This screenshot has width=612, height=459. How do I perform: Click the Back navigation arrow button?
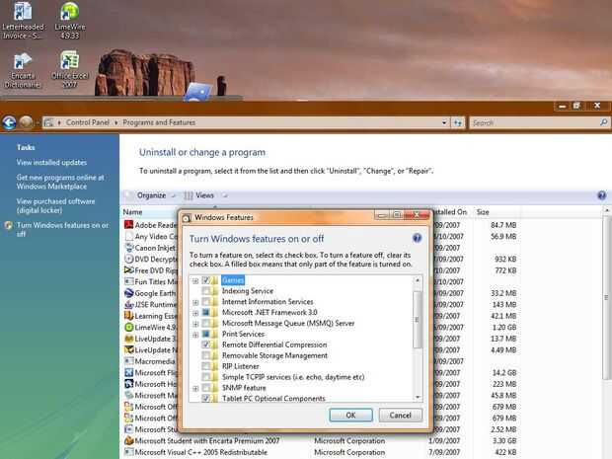point(9,122)
